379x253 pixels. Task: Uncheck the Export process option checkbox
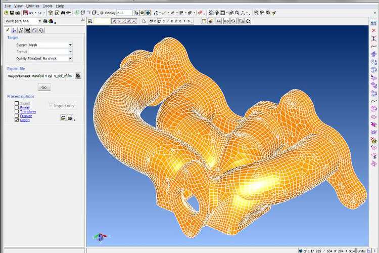17,120
